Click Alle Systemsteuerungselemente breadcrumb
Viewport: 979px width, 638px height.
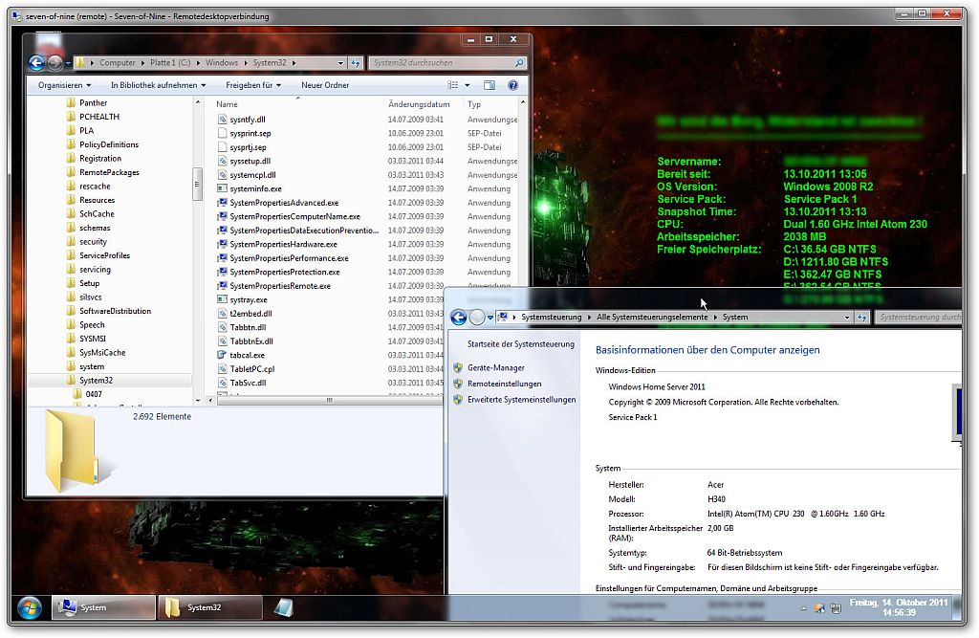pyautogui.click(x=652, y=318)
